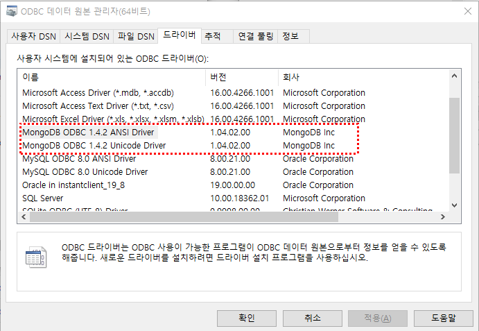The width and height of the screenshot is (479, 331).
Task: Click Oracle Corporation of instantclient row
Action: [318, 185]
